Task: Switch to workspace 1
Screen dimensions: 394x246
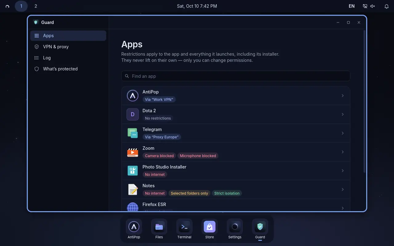Action: [x=21, y=6]
